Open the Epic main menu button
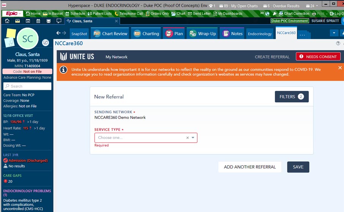Image resolution: width=344 pixels, height=212 pixels. pyautogui.click(x=13, y=14)
